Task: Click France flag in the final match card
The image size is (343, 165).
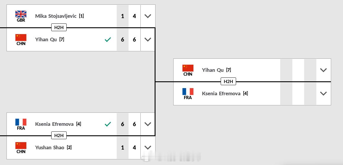Action: point(188,92)
